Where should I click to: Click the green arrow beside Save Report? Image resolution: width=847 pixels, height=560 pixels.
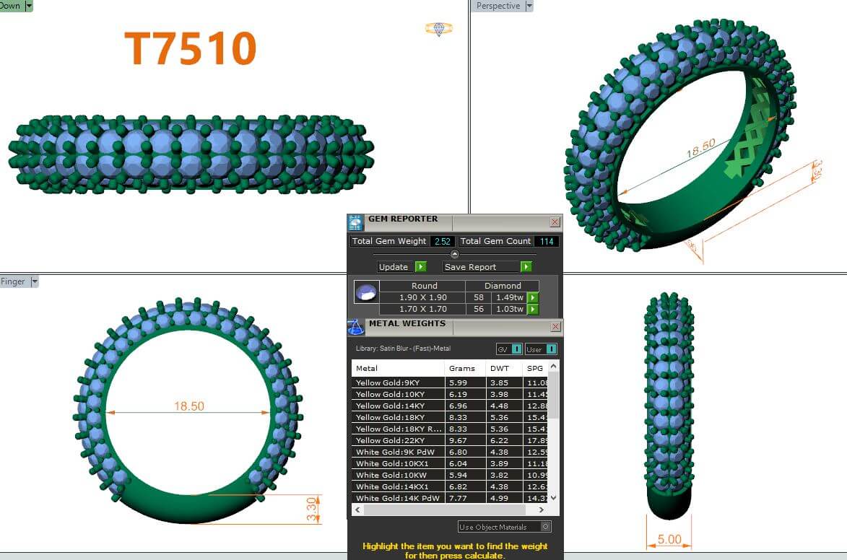(x=526, y=267)
